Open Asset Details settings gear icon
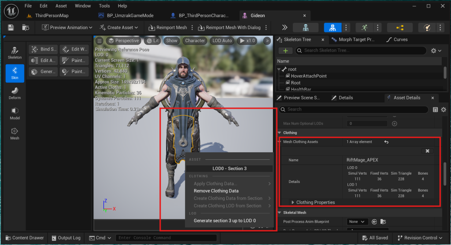451x245 pixels. 444,110
